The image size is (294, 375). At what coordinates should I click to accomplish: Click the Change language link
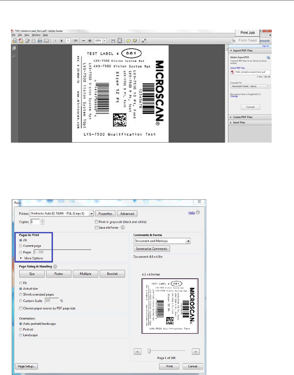click(x=234, y=96)
